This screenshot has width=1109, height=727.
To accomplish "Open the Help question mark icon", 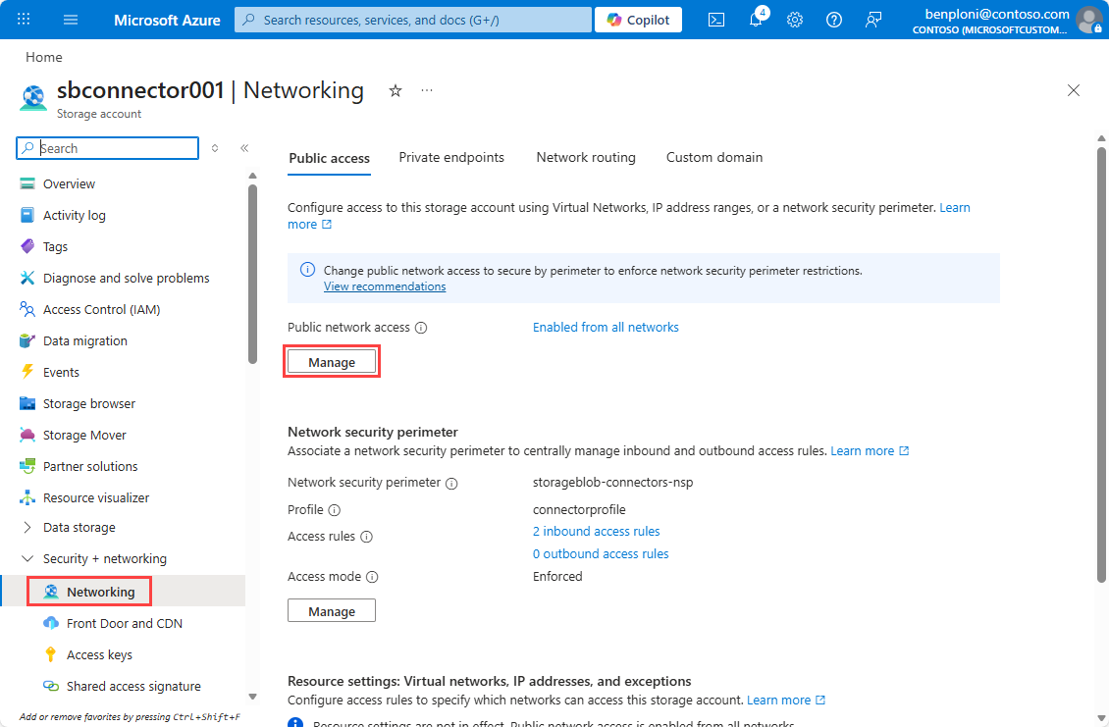I will point(834,20).
